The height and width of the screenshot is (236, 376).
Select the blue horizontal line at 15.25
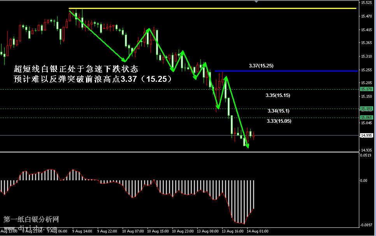pos(286,71)
